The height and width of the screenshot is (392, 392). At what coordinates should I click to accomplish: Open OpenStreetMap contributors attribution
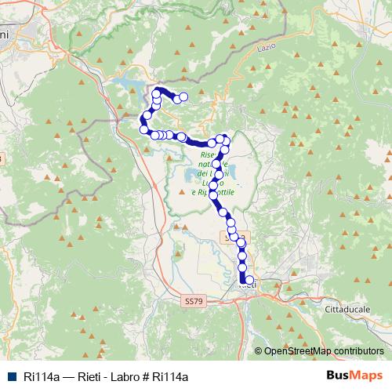319,351
